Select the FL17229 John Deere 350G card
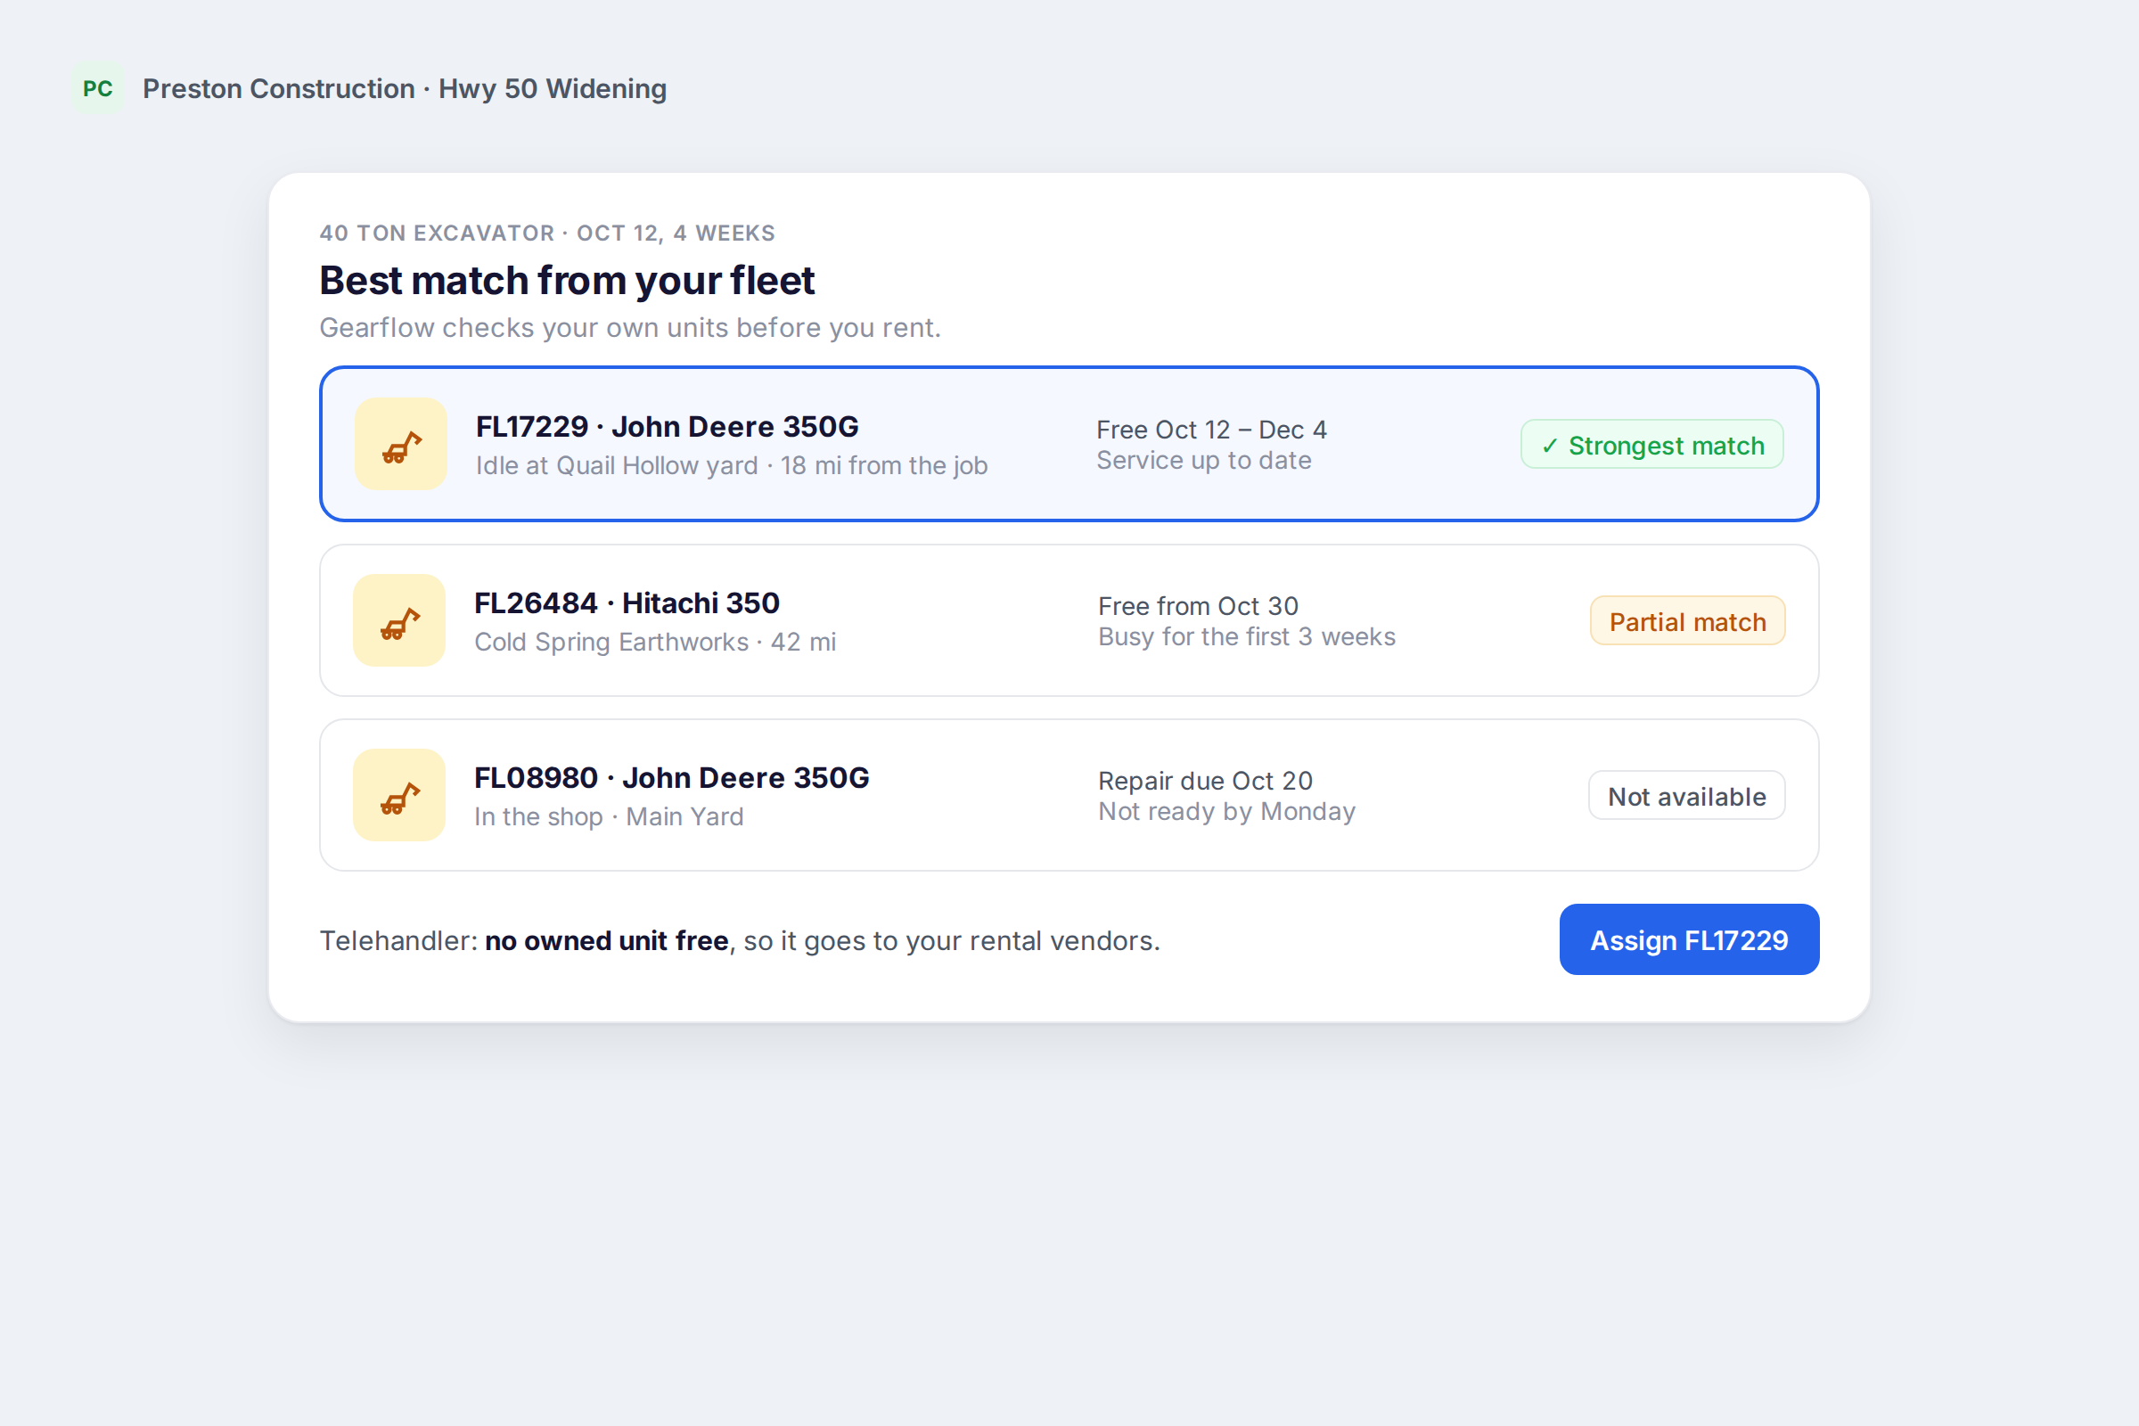The height and width of the screenshot is (1426, 2139). pyautogui.click(x=1069, y=445)
